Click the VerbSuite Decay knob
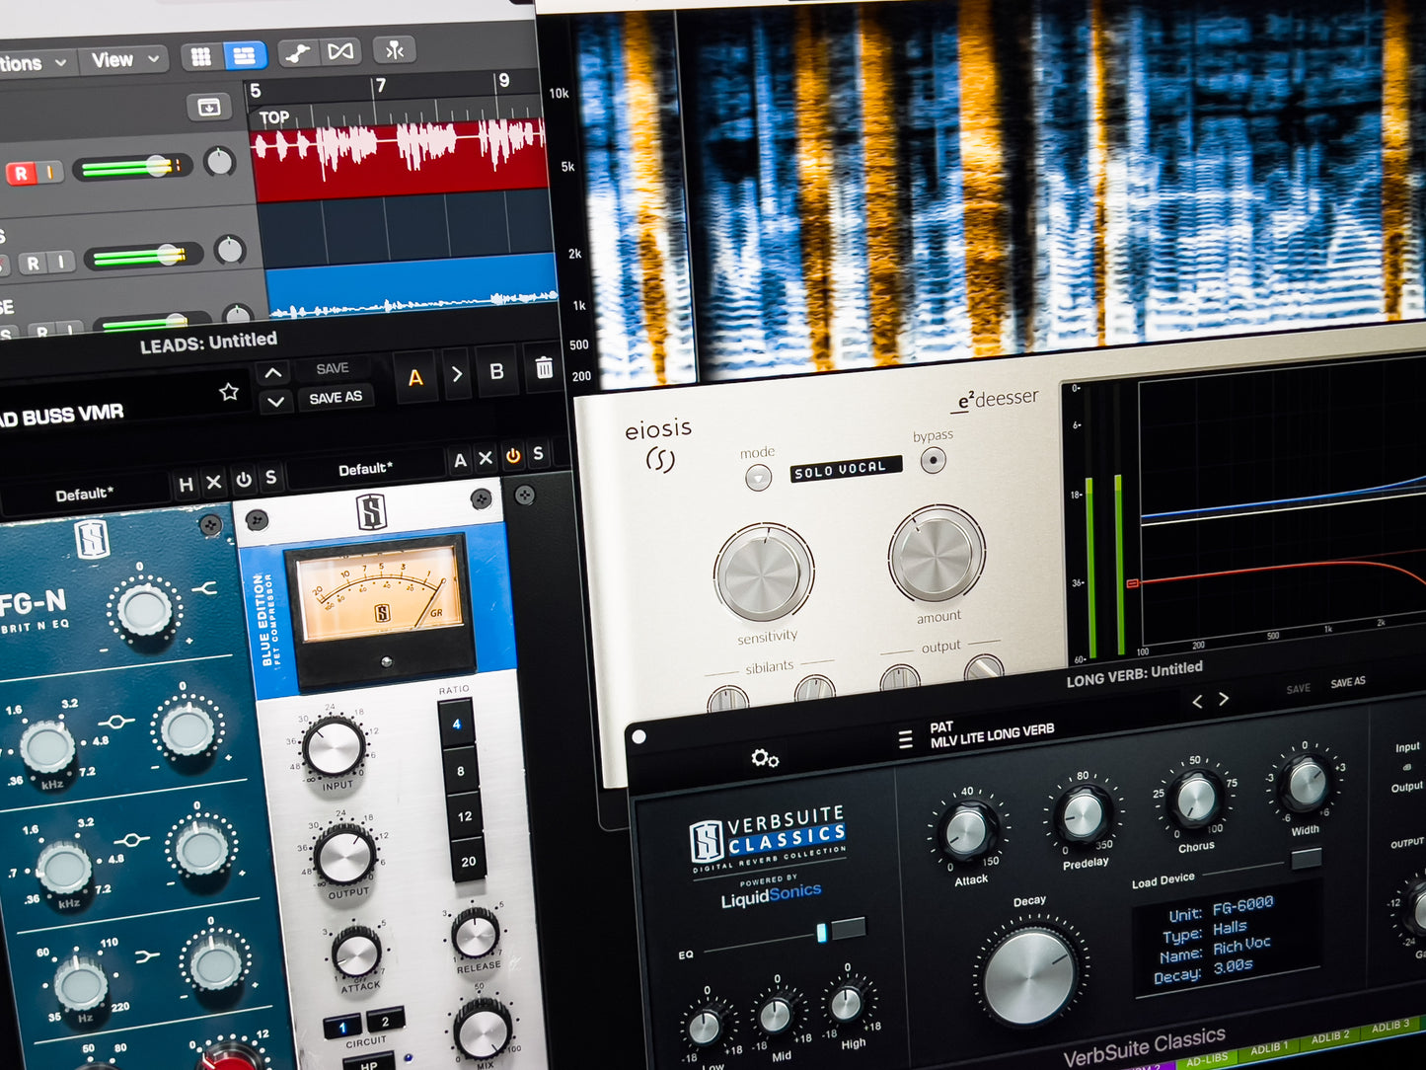The width and height of the screenshot is (1426, 1070). pos(1028,976)
